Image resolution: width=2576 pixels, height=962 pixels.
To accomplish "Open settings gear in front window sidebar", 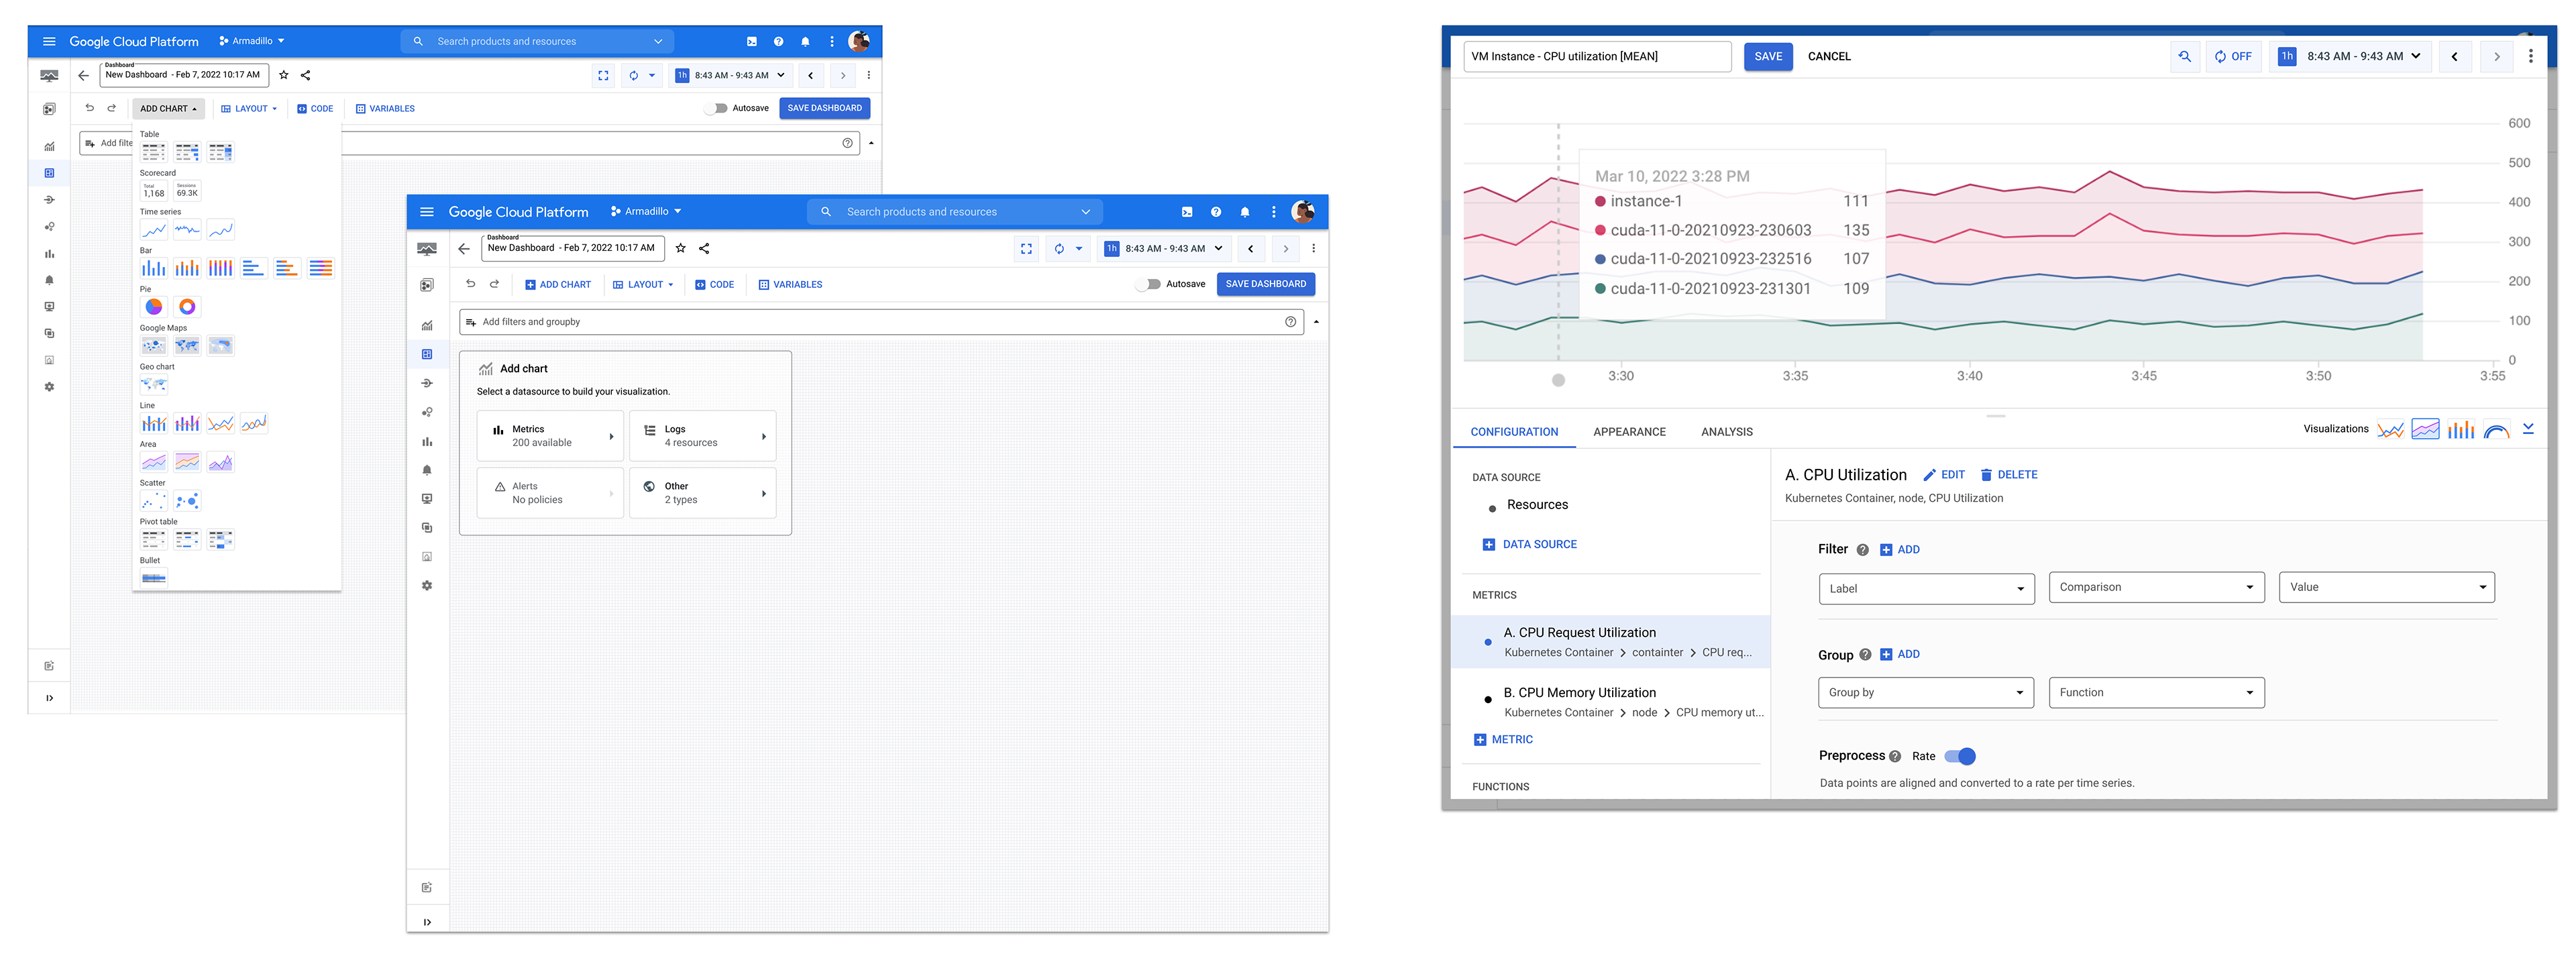I will (427, 586).
